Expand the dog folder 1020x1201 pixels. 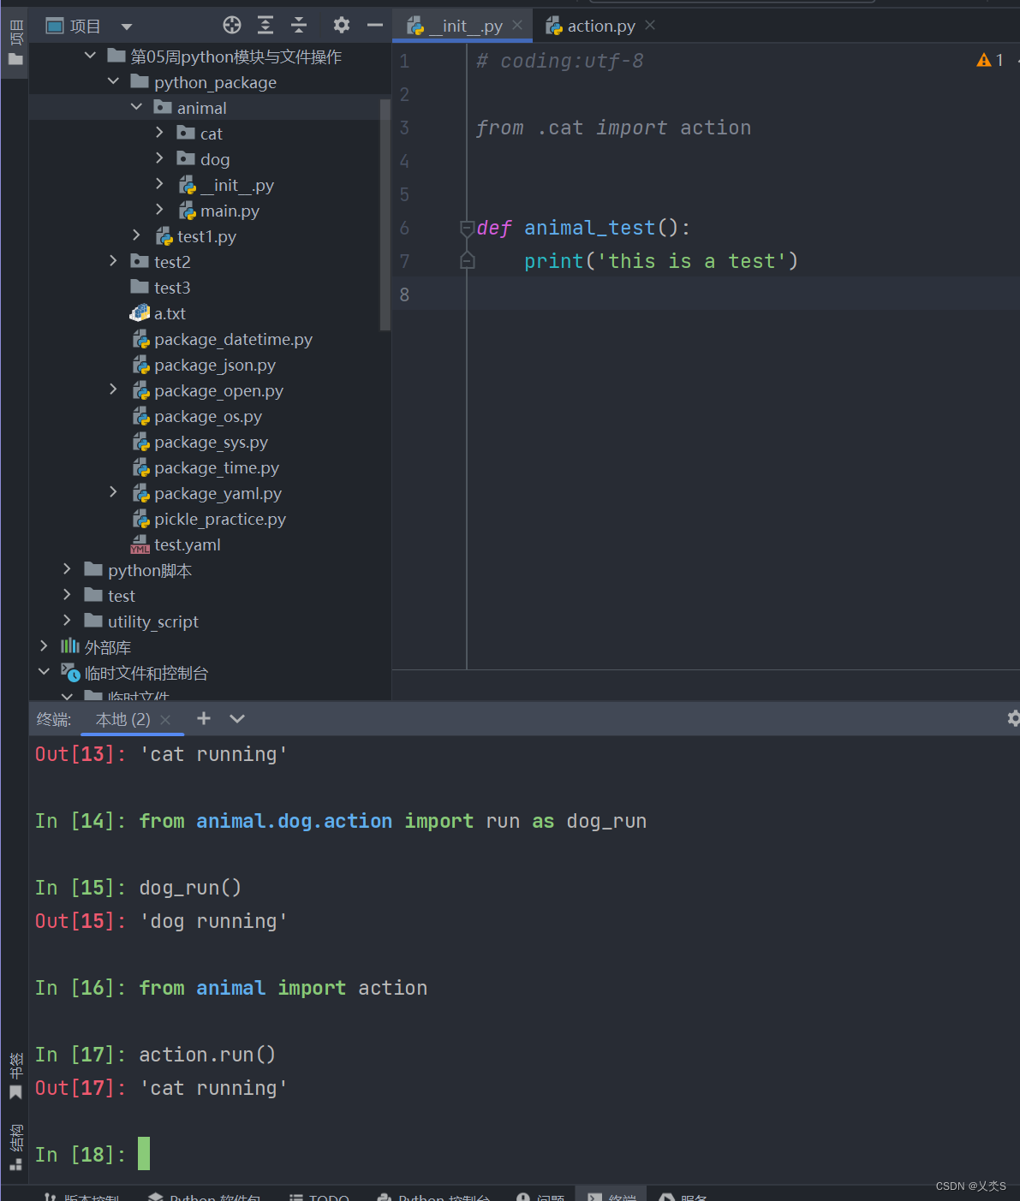pyautogui.click(x=159, y=158)
